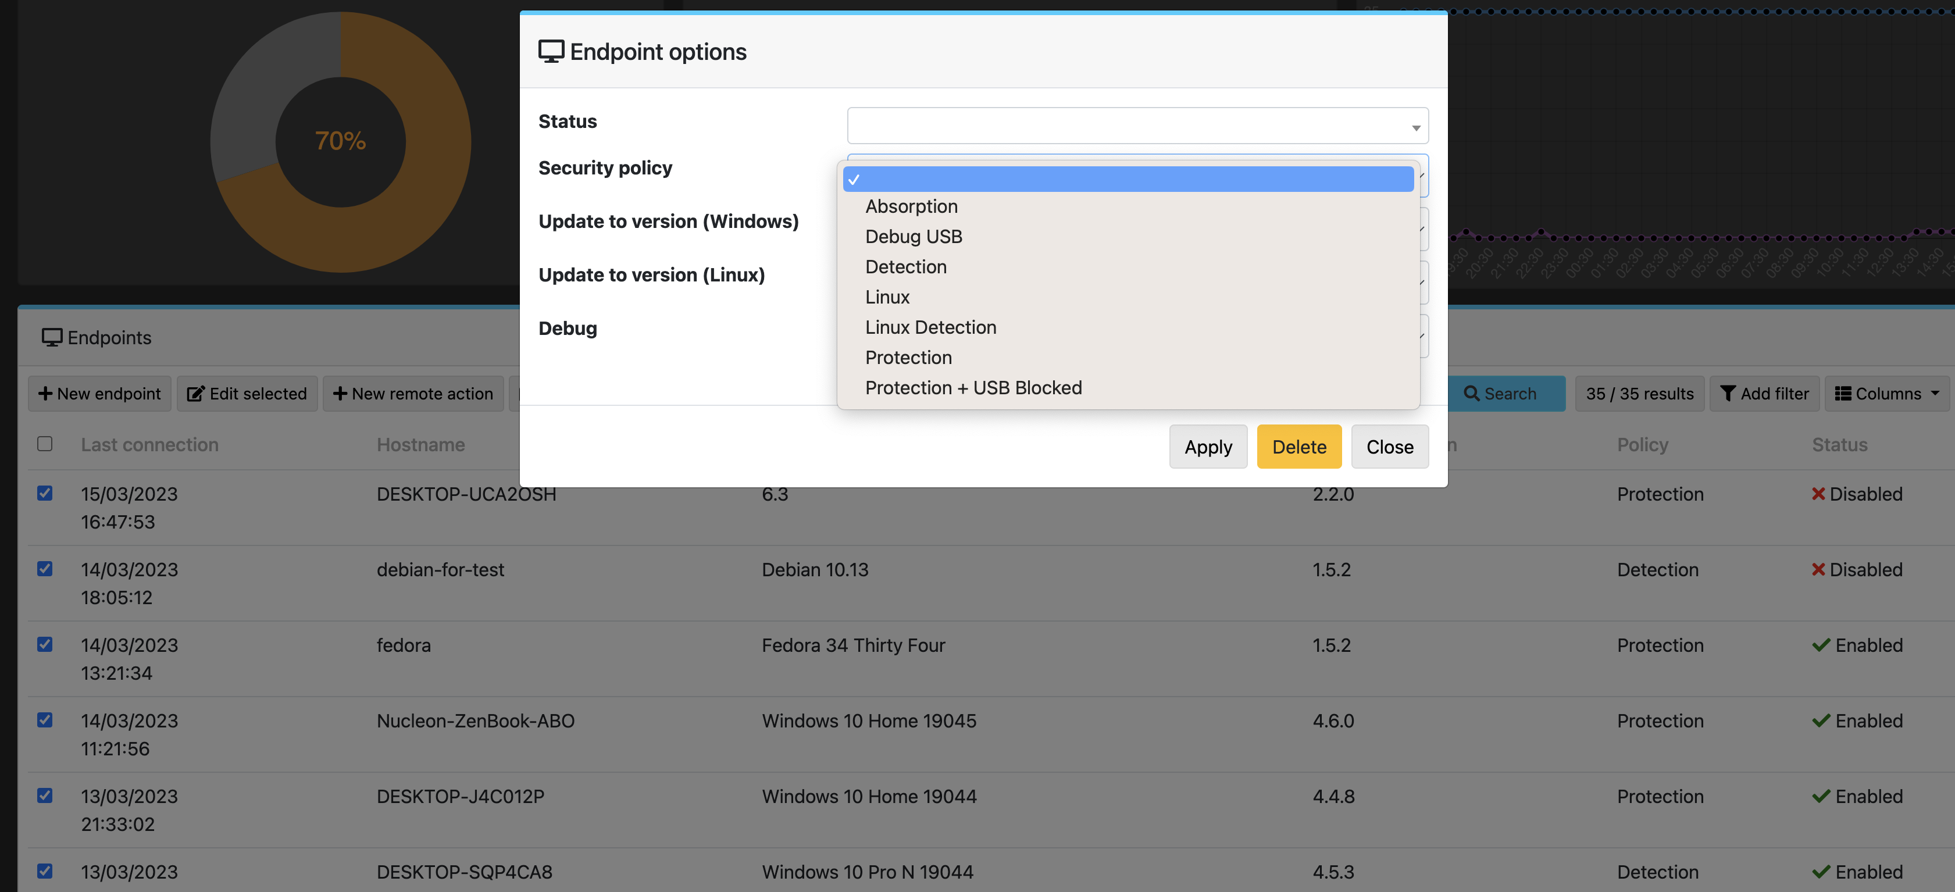Screen dimensions: 1955x892
Task: Toggle the select-all checkbox in table header
Action: (x=45, y=444)
